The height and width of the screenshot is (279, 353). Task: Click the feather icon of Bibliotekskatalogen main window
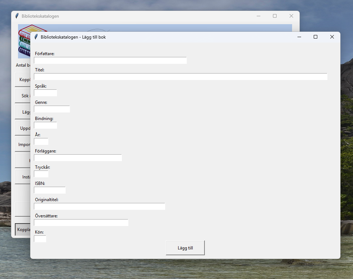click(x=17, y=16)
